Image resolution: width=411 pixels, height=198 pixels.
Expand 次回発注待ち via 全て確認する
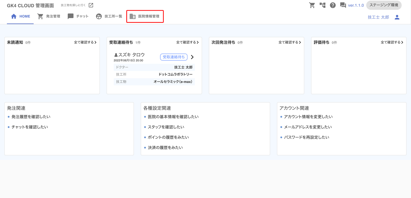click(290, 43)
